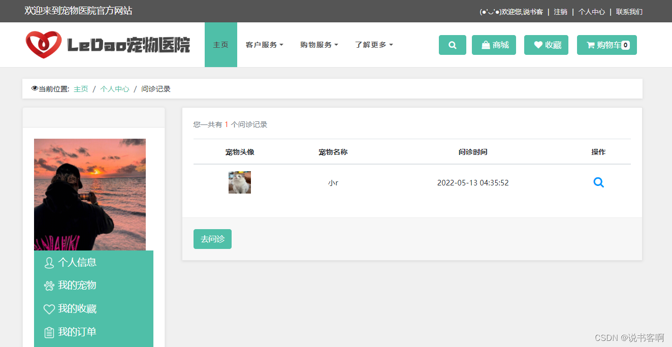
Task: Switch to the 主页 navigation tab
Action: (220, 45)
